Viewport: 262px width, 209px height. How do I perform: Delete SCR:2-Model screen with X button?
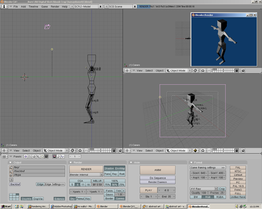pyautogui.click(x=101, y=7)
